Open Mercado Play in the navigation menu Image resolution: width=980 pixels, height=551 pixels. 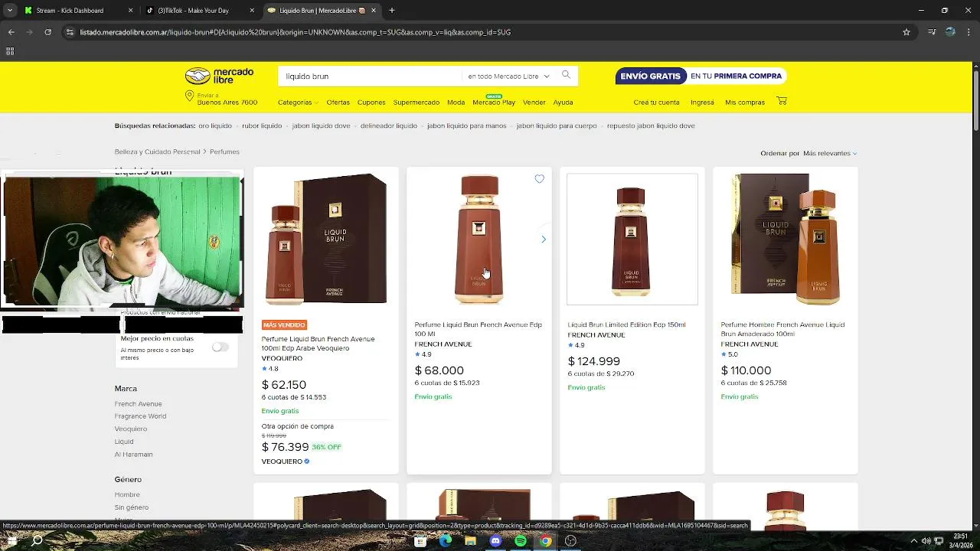coord(494,102)
